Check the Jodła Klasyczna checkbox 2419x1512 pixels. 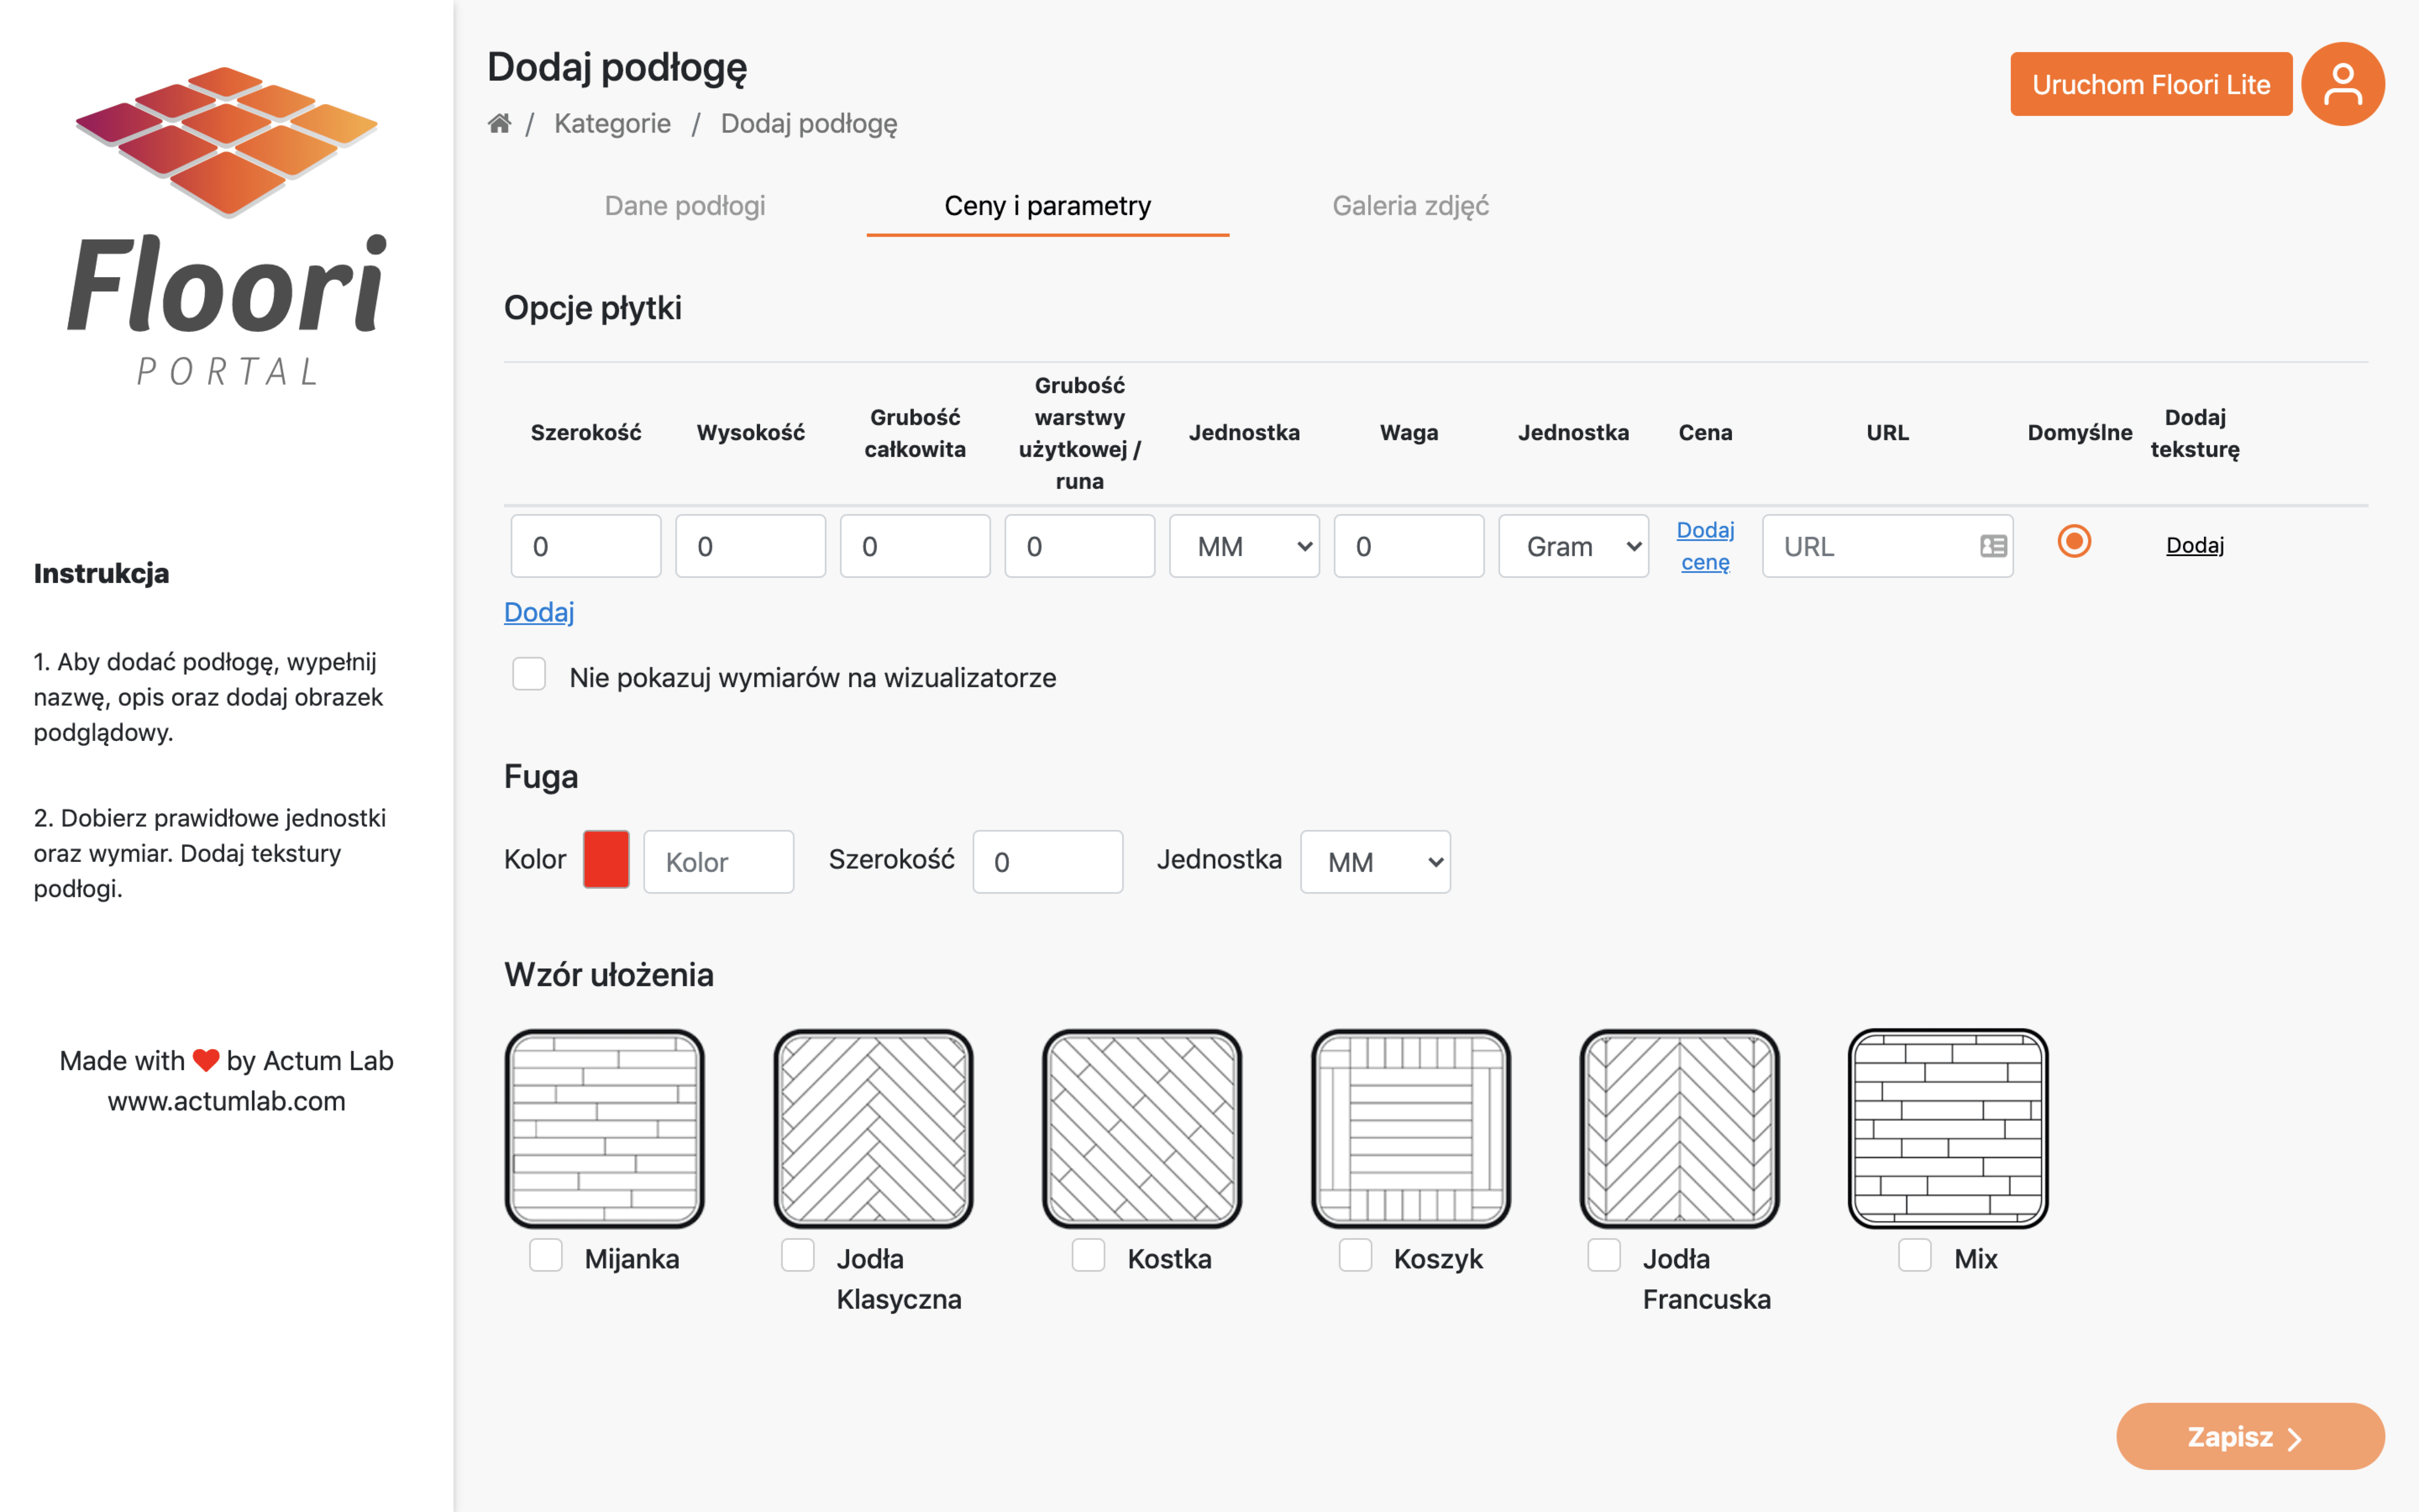798,1255
